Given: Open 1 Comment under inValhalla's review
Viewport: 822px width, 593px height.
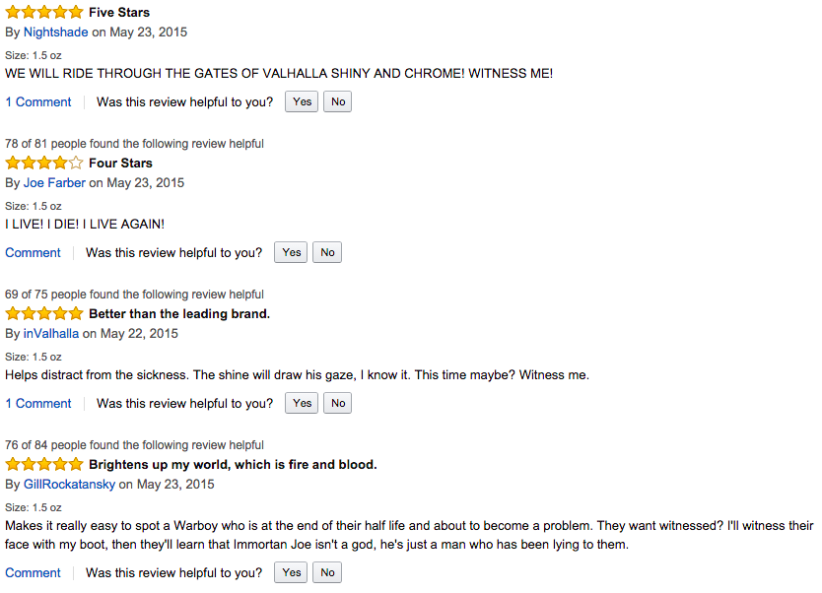Looking at the screenshot, I should pyautogui.click(x=38, y=403).
